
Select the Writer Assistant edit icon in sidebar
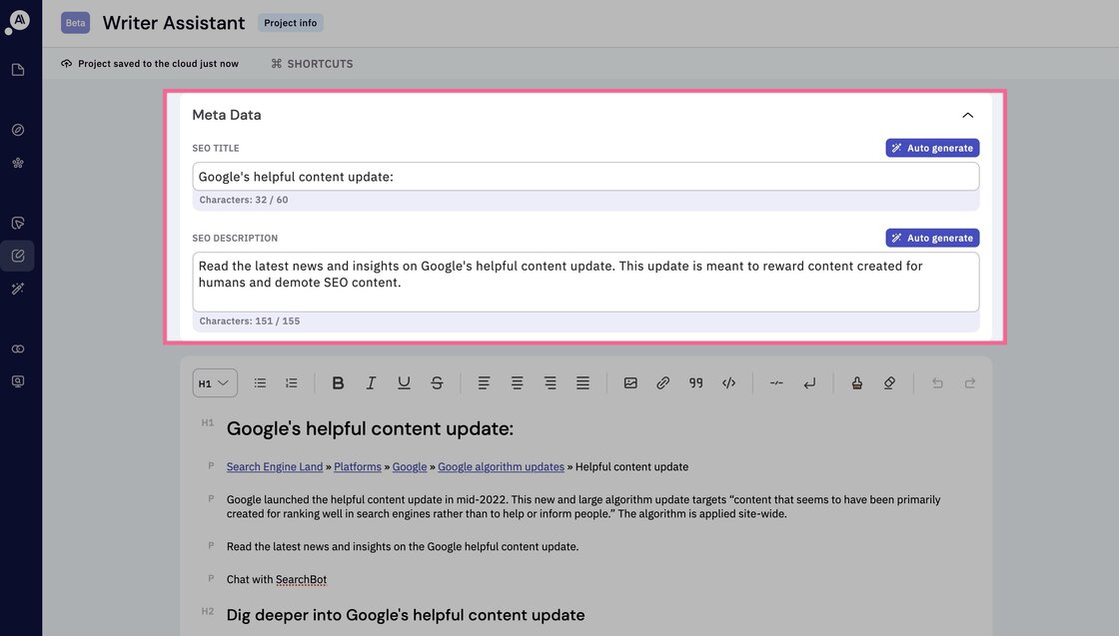tap(18, 256)
